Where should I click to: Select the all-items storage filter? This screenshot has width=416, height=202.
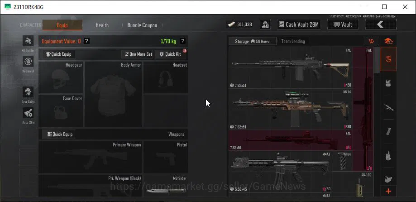pyautogui.click(x=389, y=59)
